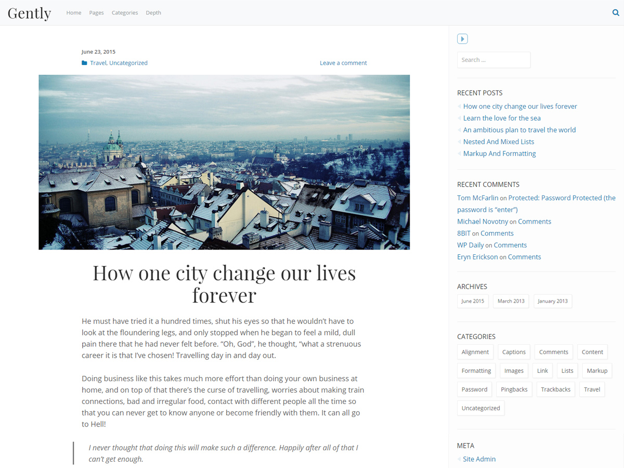This screenshot has width=624, height=468.
Task: Click commenter name Tom McFarlin
Action: [x=478, y=198]
